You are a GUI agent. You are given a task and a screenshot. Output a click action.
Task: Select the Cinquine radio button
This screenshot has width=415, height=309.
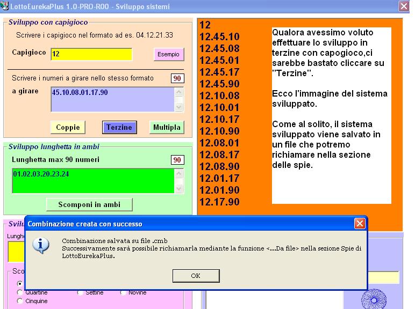[x=19, y=301]
